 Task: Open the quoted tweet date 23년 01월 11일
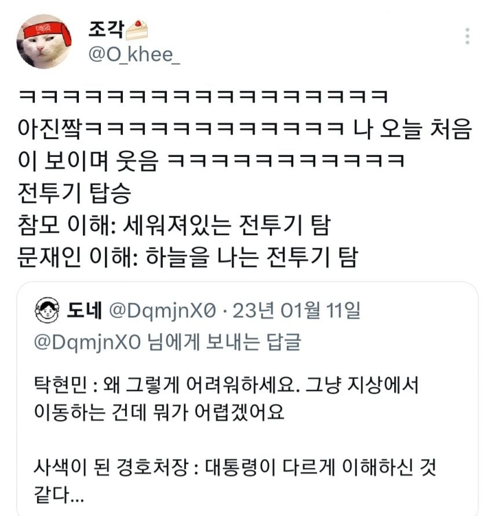(296, 310)
